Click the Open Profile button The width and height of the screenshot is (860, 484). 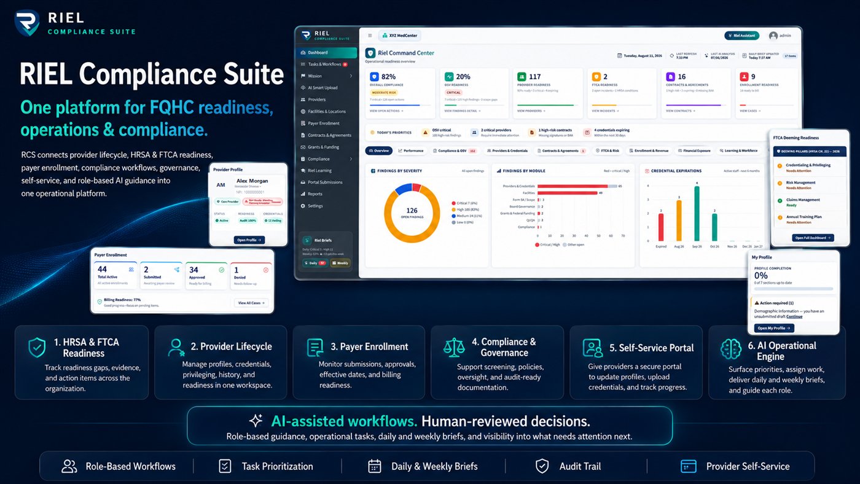click(249, 240)
